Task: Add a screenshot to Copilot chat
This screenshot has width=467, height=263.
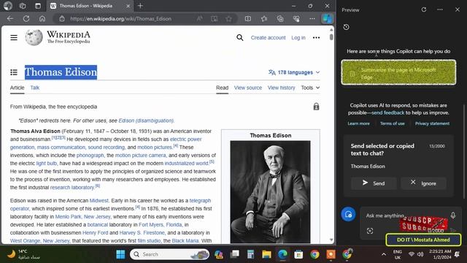Action: point(370,231)
